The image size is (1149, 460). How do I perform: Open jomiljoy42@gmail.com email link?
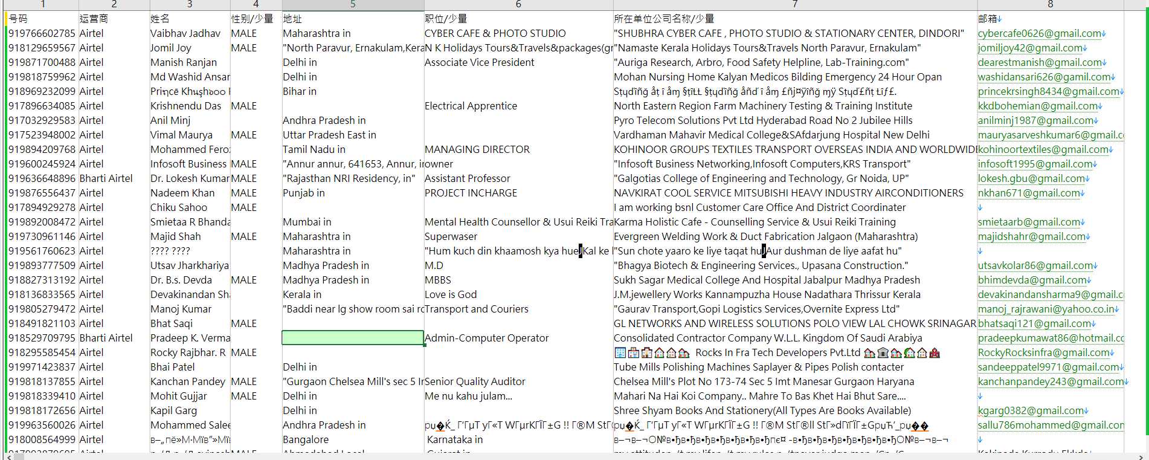[x=1030, y=48]
